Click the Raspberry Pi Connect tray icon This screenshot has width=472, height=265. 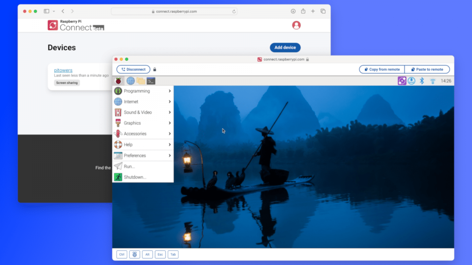coord(402,81)
